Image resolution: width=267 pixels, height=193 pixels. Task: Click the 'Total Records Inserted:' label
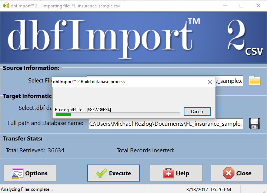point(146,150)
